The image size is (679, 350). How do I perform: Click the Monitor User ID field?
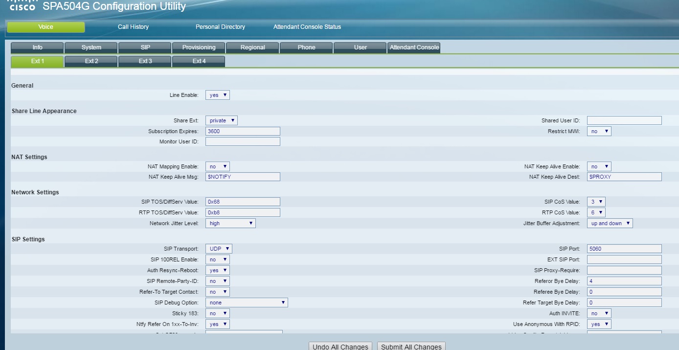click(x=243, y=141)
